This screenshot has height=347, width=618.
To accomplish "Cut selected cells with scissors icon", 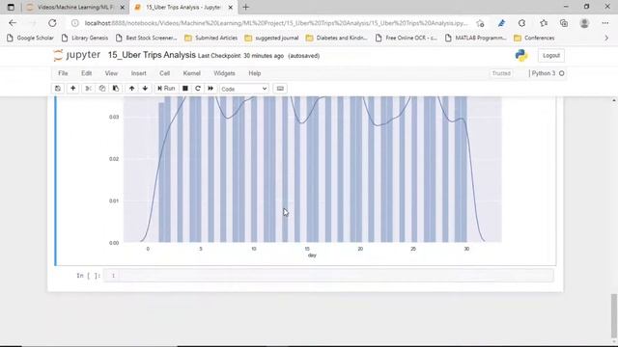I will click(x=88, y=89).
